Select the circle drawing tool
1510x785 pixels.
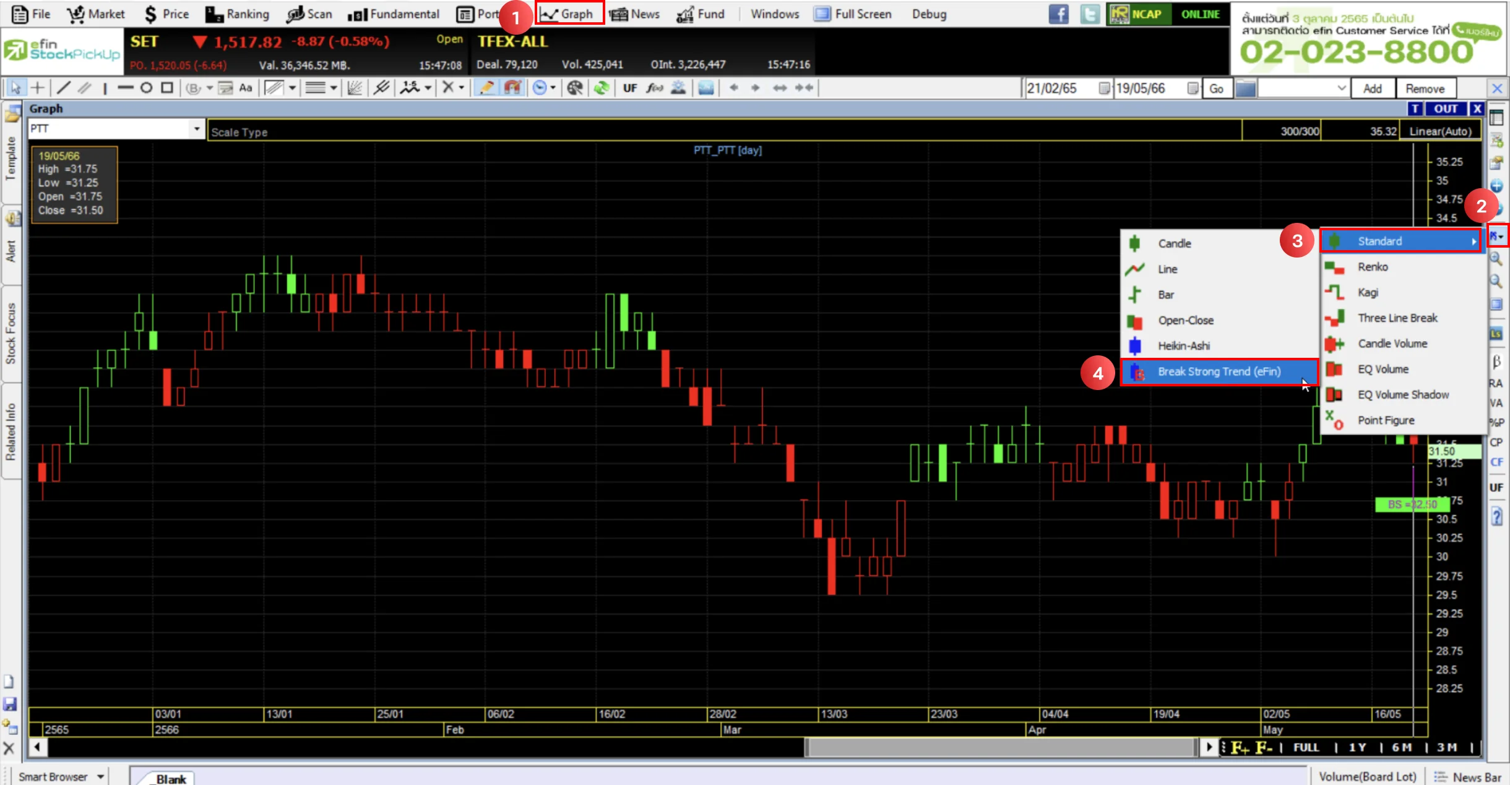pyautogui.click(x=146, y=88)
